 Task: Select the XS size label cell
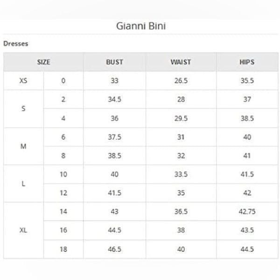pos(23,81)
